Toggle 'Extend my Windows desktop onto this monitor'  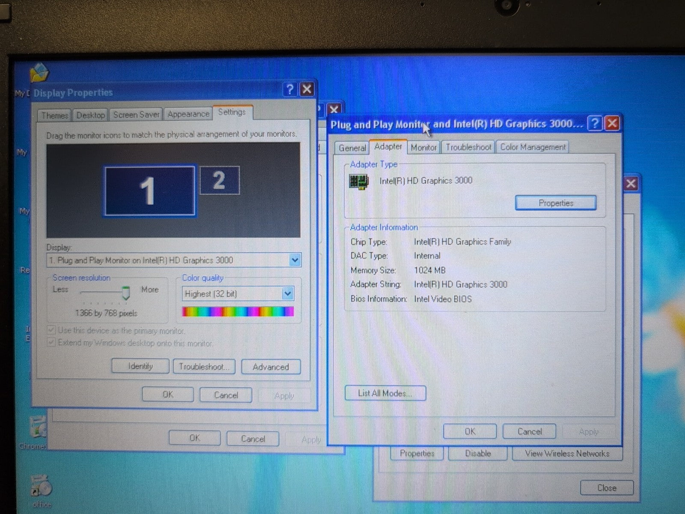click(x=51, y=342)
